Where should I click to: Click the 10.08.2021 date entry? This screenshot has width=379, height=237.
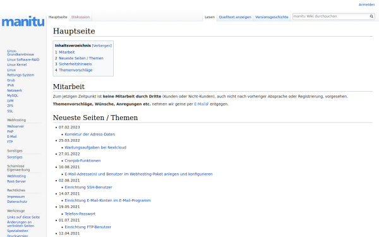tap(69, 167)
